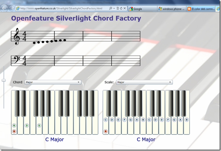Switch to the Google tab
This screenshot has height=151, width=221.
tap(143, 9)
